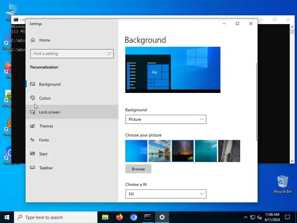Select the Background picture-frame icon
Screen dimensions: 297x223
(x=32, y=84)
